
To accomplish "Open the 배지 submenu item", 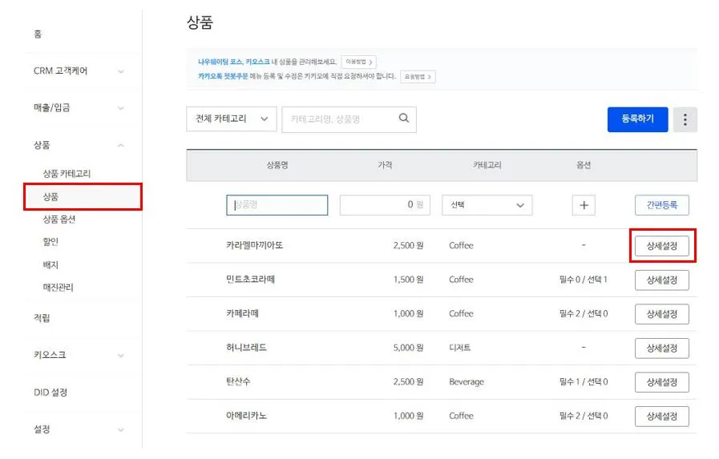I will pos(50,265).
